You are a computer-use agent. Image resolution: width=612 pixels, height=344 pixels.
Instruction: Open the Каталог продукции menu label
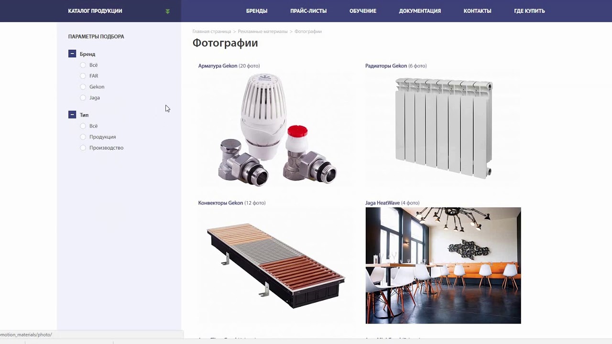point(95,11)
